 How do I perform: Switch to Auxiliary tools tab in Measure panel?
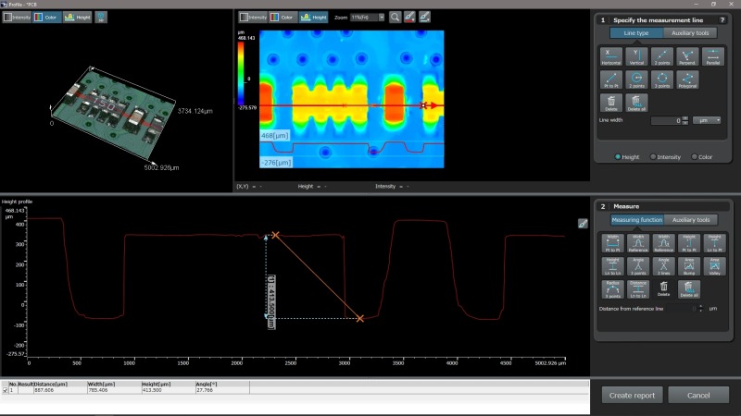tap(691, 220)
